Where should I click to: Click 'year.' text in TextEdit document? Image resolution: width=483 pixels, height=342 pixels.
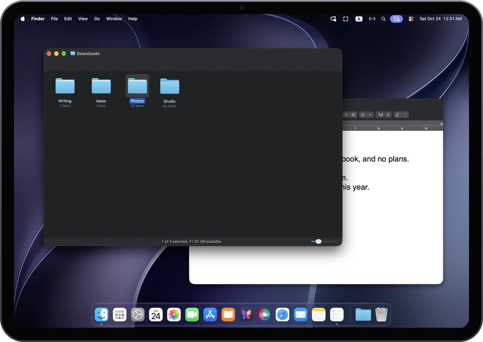tap(361, 187)
